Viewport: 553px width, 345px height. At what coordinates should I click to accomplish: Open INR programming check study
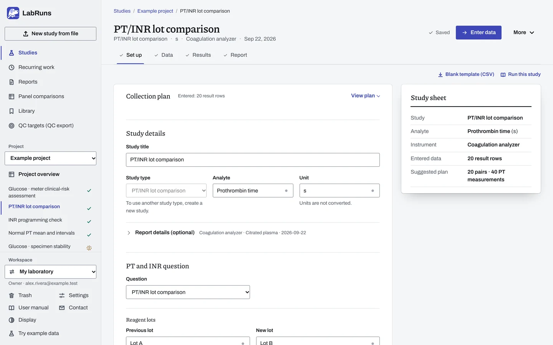coord(50,220)
